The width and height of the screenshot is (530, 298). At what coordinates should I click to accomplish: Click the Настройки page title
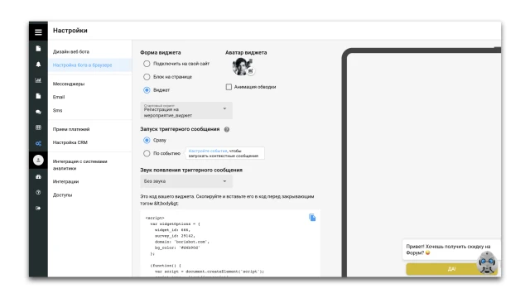tap(70, 31)
